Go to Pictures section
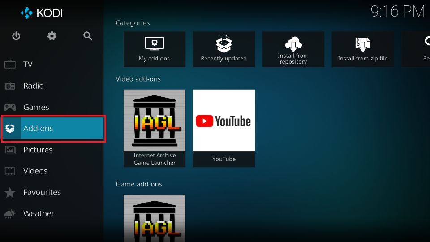The width and height of the screenshot is (430, 242). click(x=52, y=150)
